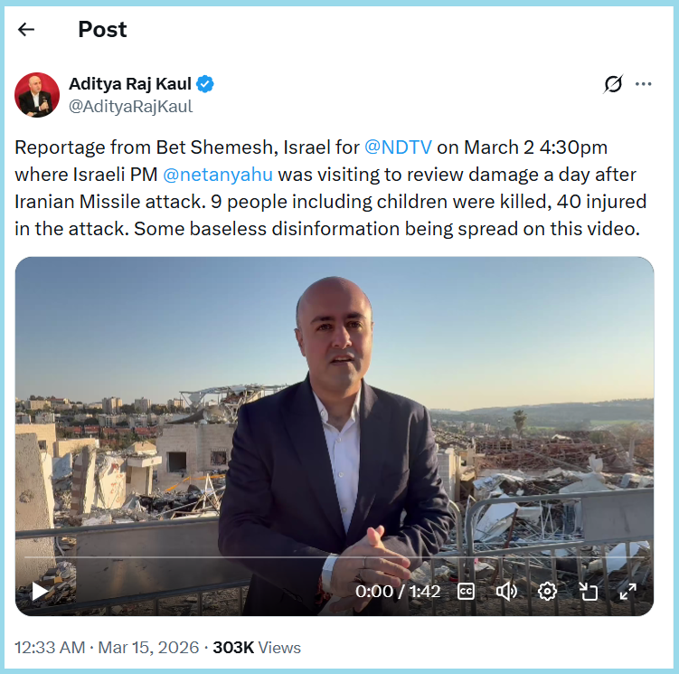The height and width of the screenshot is (674, 679).
Task: Click the verified blue checkmark badge
Action: 207,84
